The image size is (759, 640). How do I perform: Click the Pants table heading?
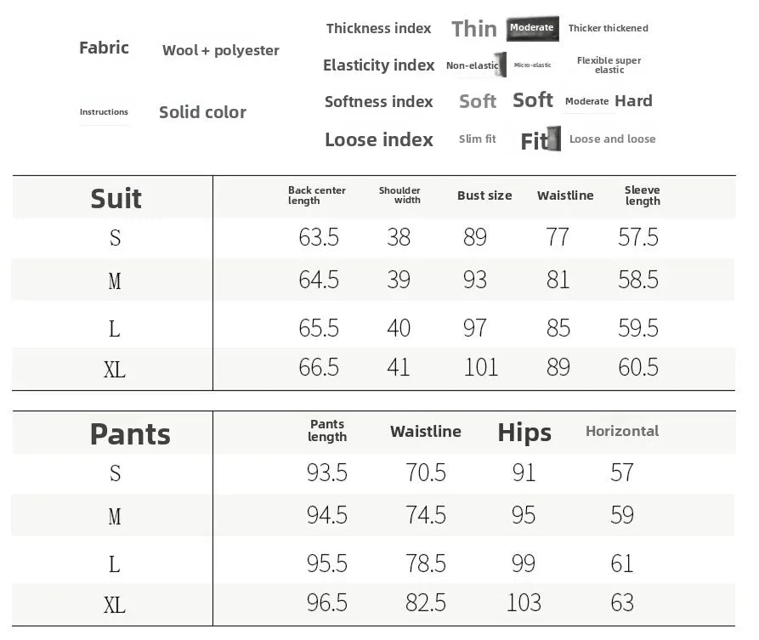coord(130,433)
